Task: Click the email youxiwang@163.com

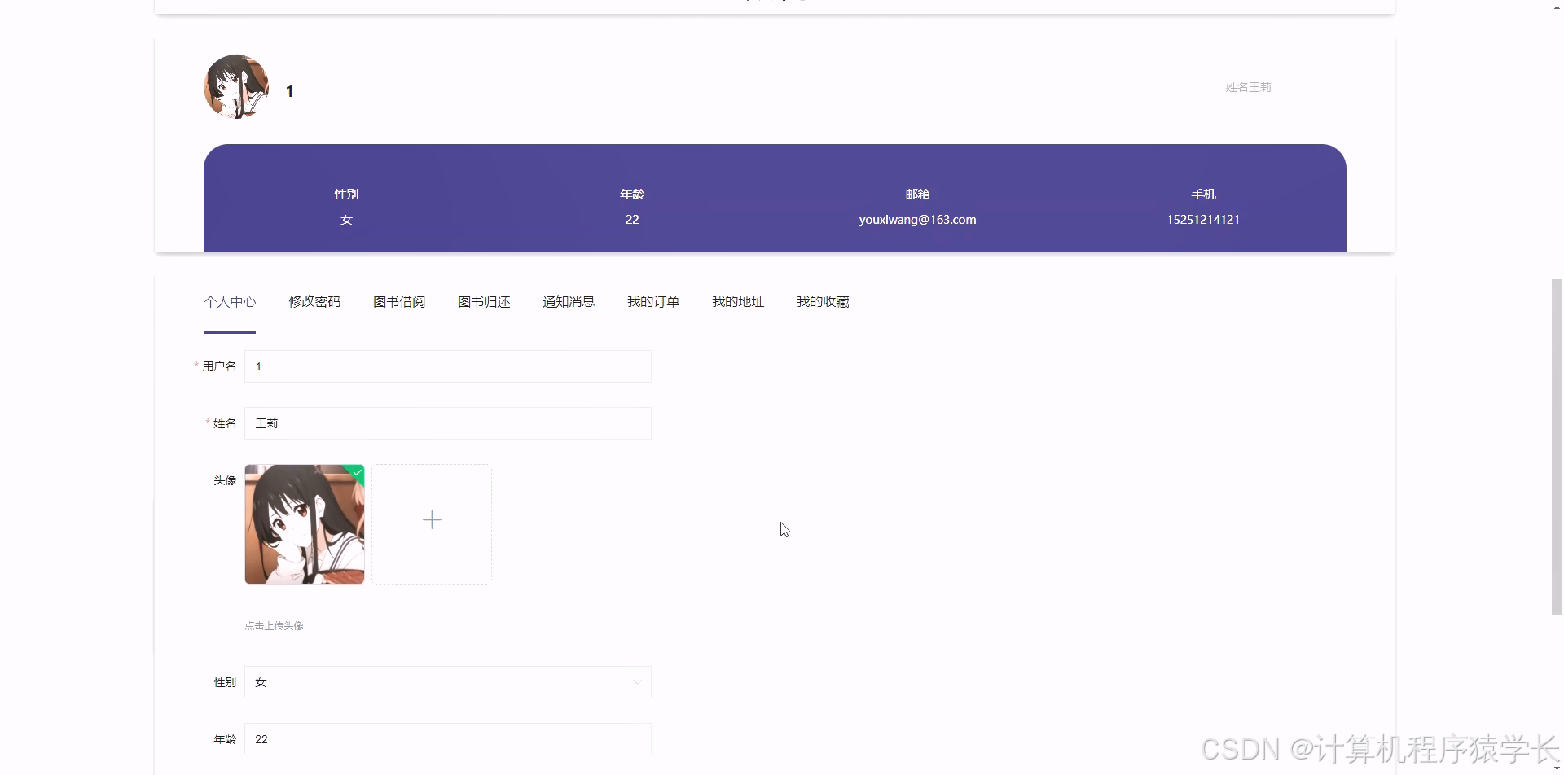Action: pyautogui.click(x=917, y=219)
